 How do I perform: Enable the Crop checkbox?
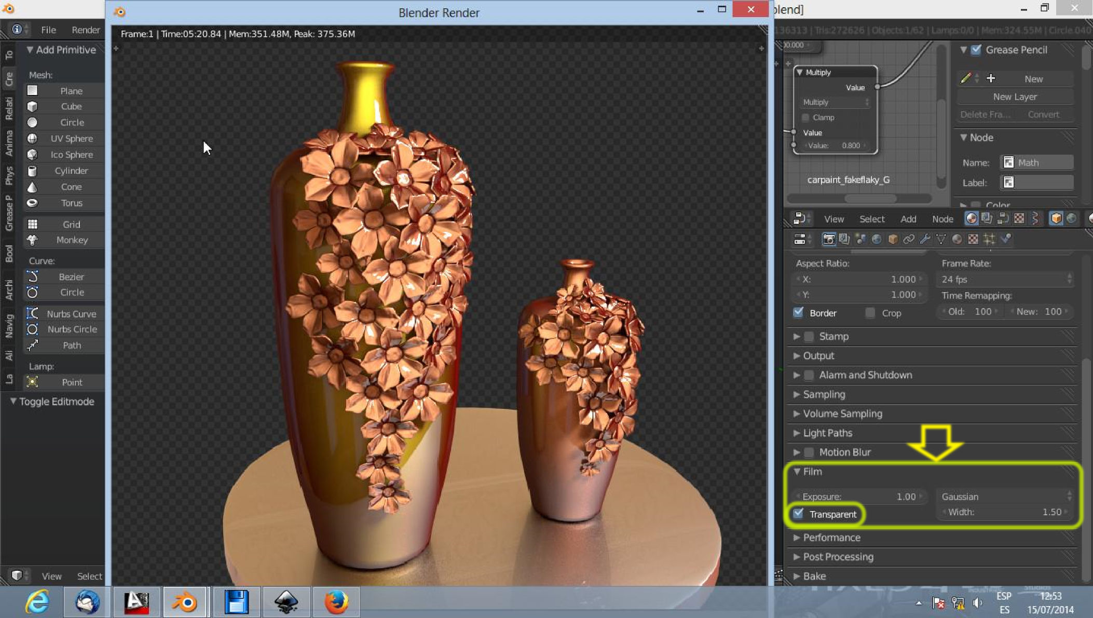(870, 312)
